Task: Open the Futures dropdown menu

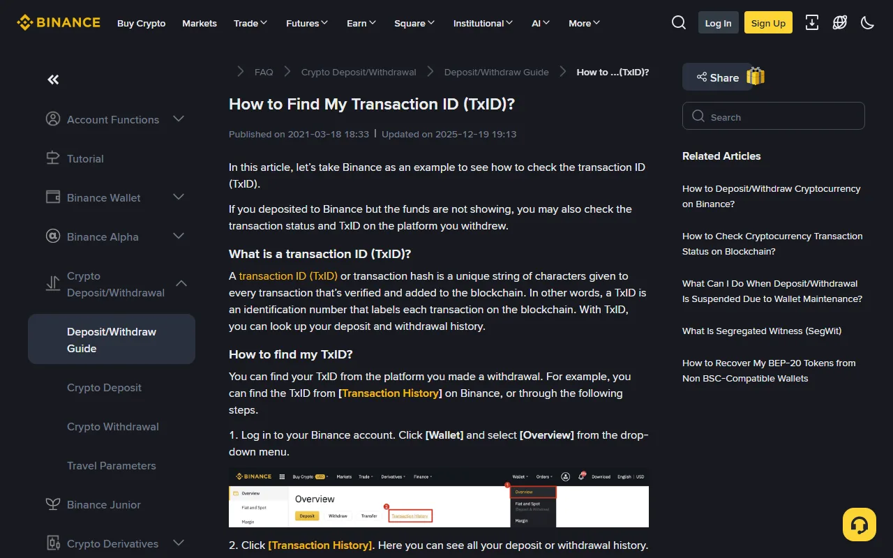Action: [307, 23]
